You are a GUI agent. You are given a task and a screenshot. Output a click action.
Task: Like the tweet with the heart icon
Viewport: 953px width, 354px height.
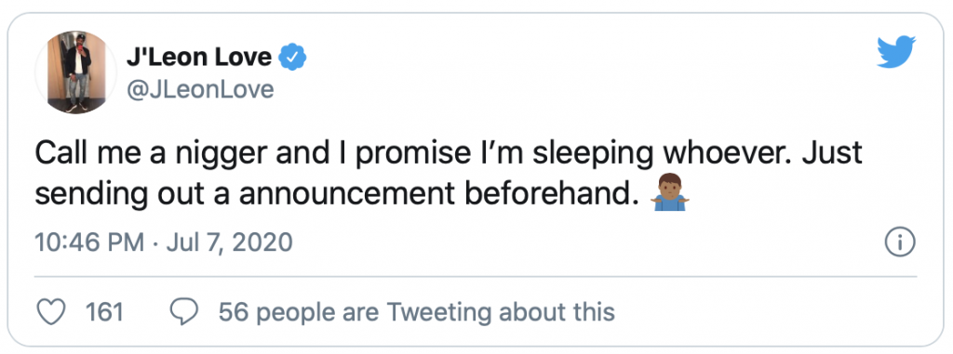point(52,312)
